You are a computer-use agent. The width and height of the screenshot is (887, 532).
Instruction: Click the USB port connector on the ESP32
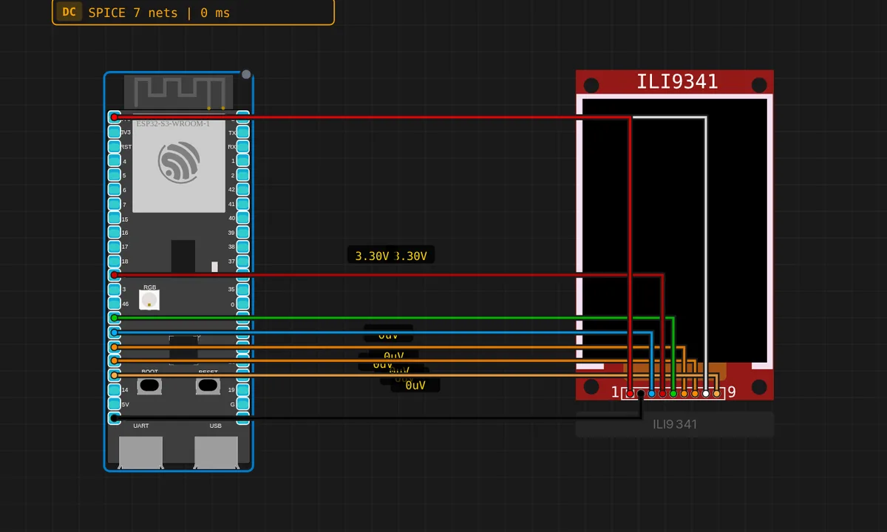[x=216, y=452]
